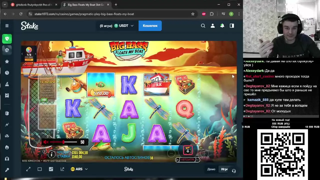Adjust the game volume slider
This screenshot has height=180, width=320.
coord(63,142)
